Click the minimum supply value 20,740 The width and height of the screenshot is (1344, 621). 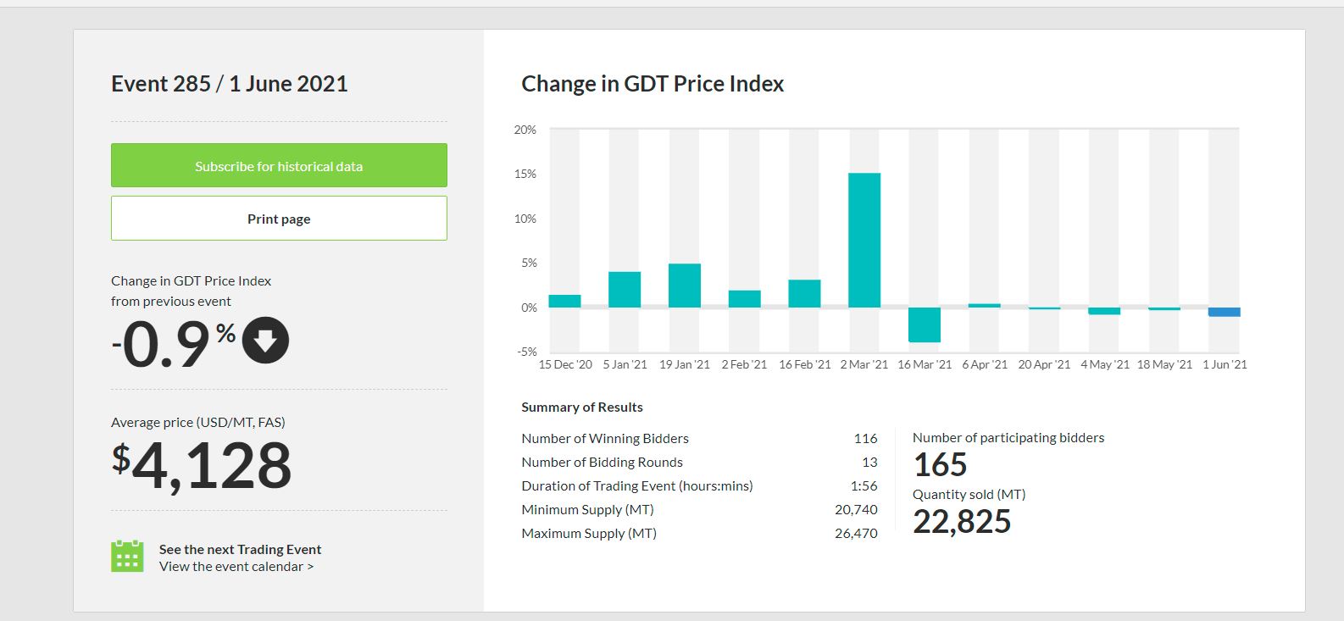[856, 509]
